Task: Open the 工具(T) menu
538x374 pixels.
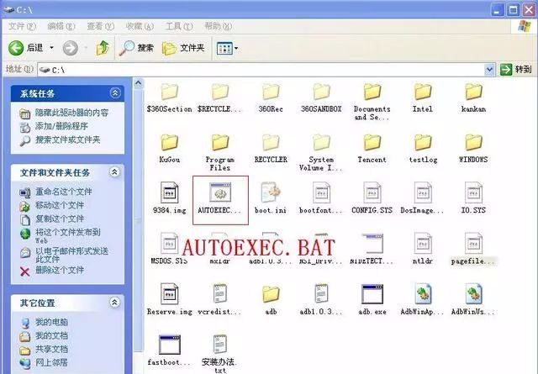Action: tap(179, 26)
